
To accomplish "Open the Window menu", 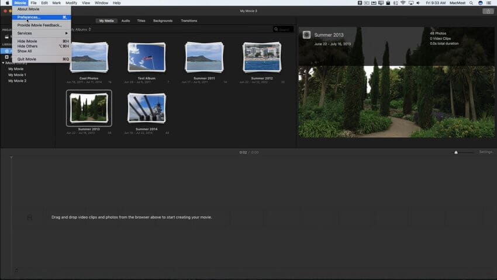I will click(x=101, y=3).
